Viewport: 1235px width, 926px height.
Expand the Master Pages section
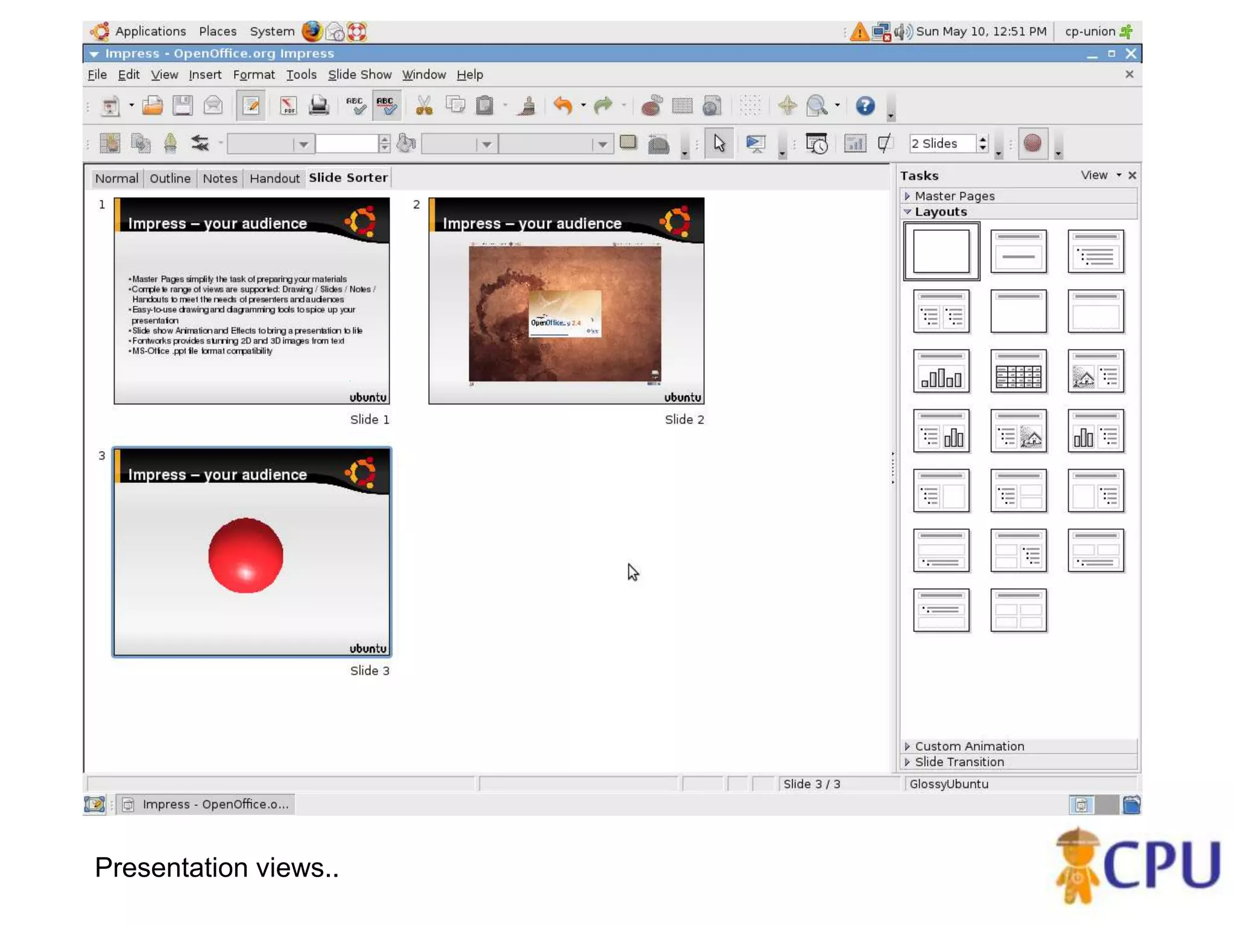(954, 196)
